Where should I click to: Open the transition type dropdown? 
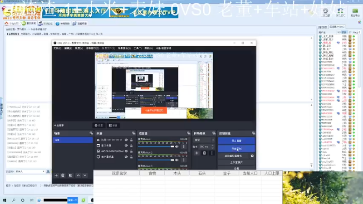[x=204, y=140]
